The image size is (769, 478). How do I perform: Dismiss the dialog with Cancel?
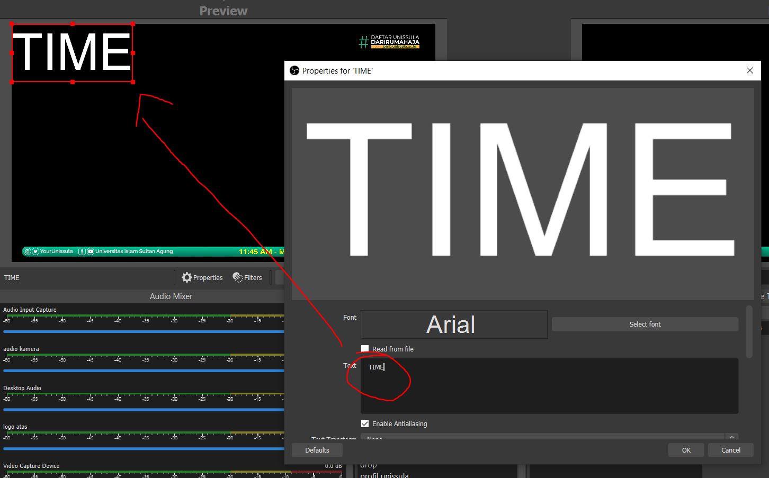pos(730,449)
